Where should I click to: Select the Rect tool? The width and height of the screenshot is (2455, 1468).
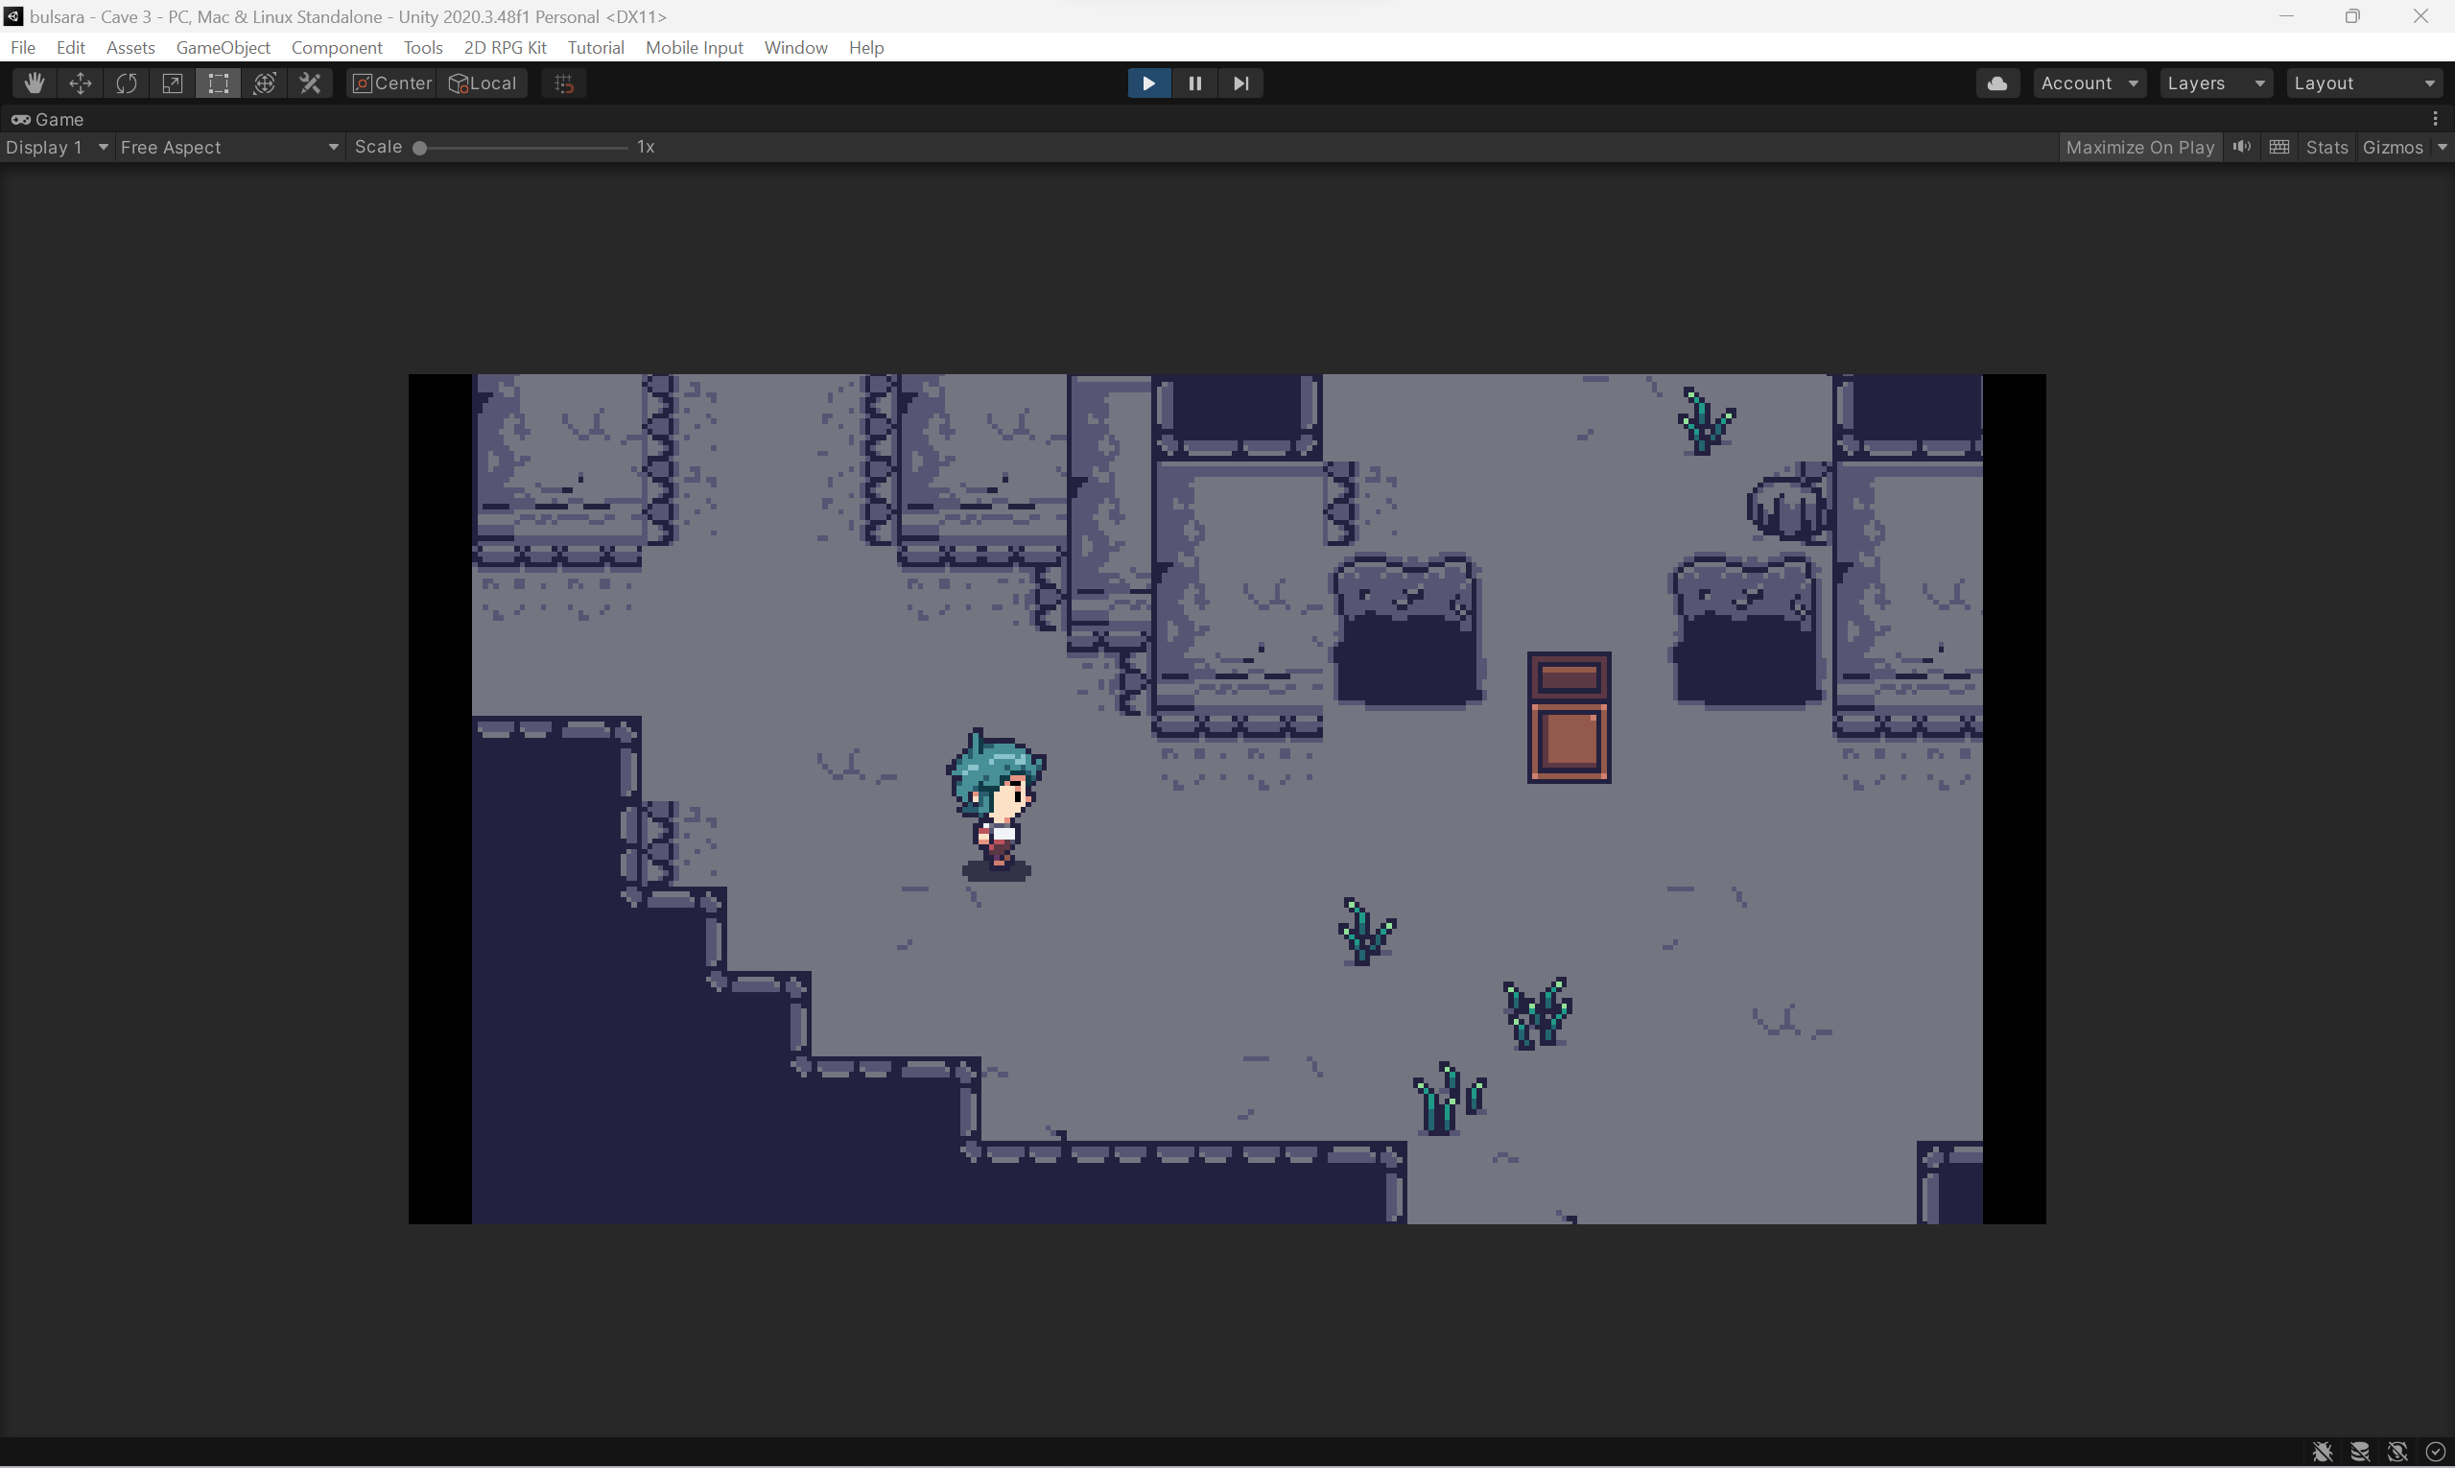[x=218, y=83]
